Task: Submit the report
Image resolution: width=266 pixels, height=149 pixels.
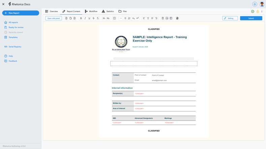Action: (x=251, y=18)
